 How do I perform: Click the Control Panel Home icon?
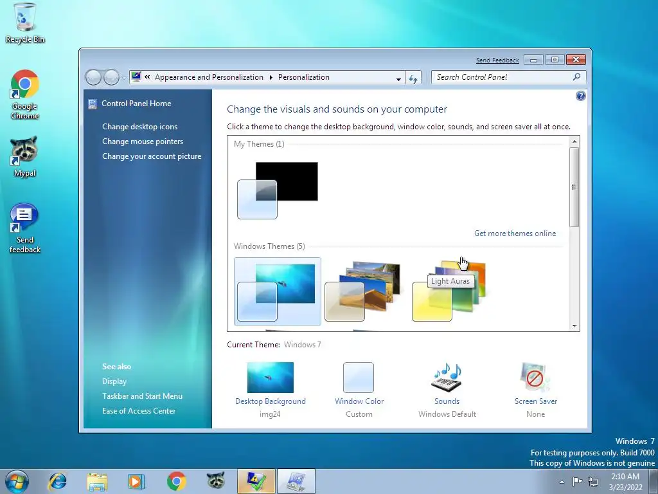click(93, 104)
